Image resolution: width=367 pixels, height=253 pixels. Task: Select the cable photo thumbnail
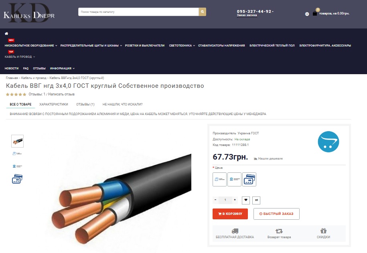pos(18,141)
